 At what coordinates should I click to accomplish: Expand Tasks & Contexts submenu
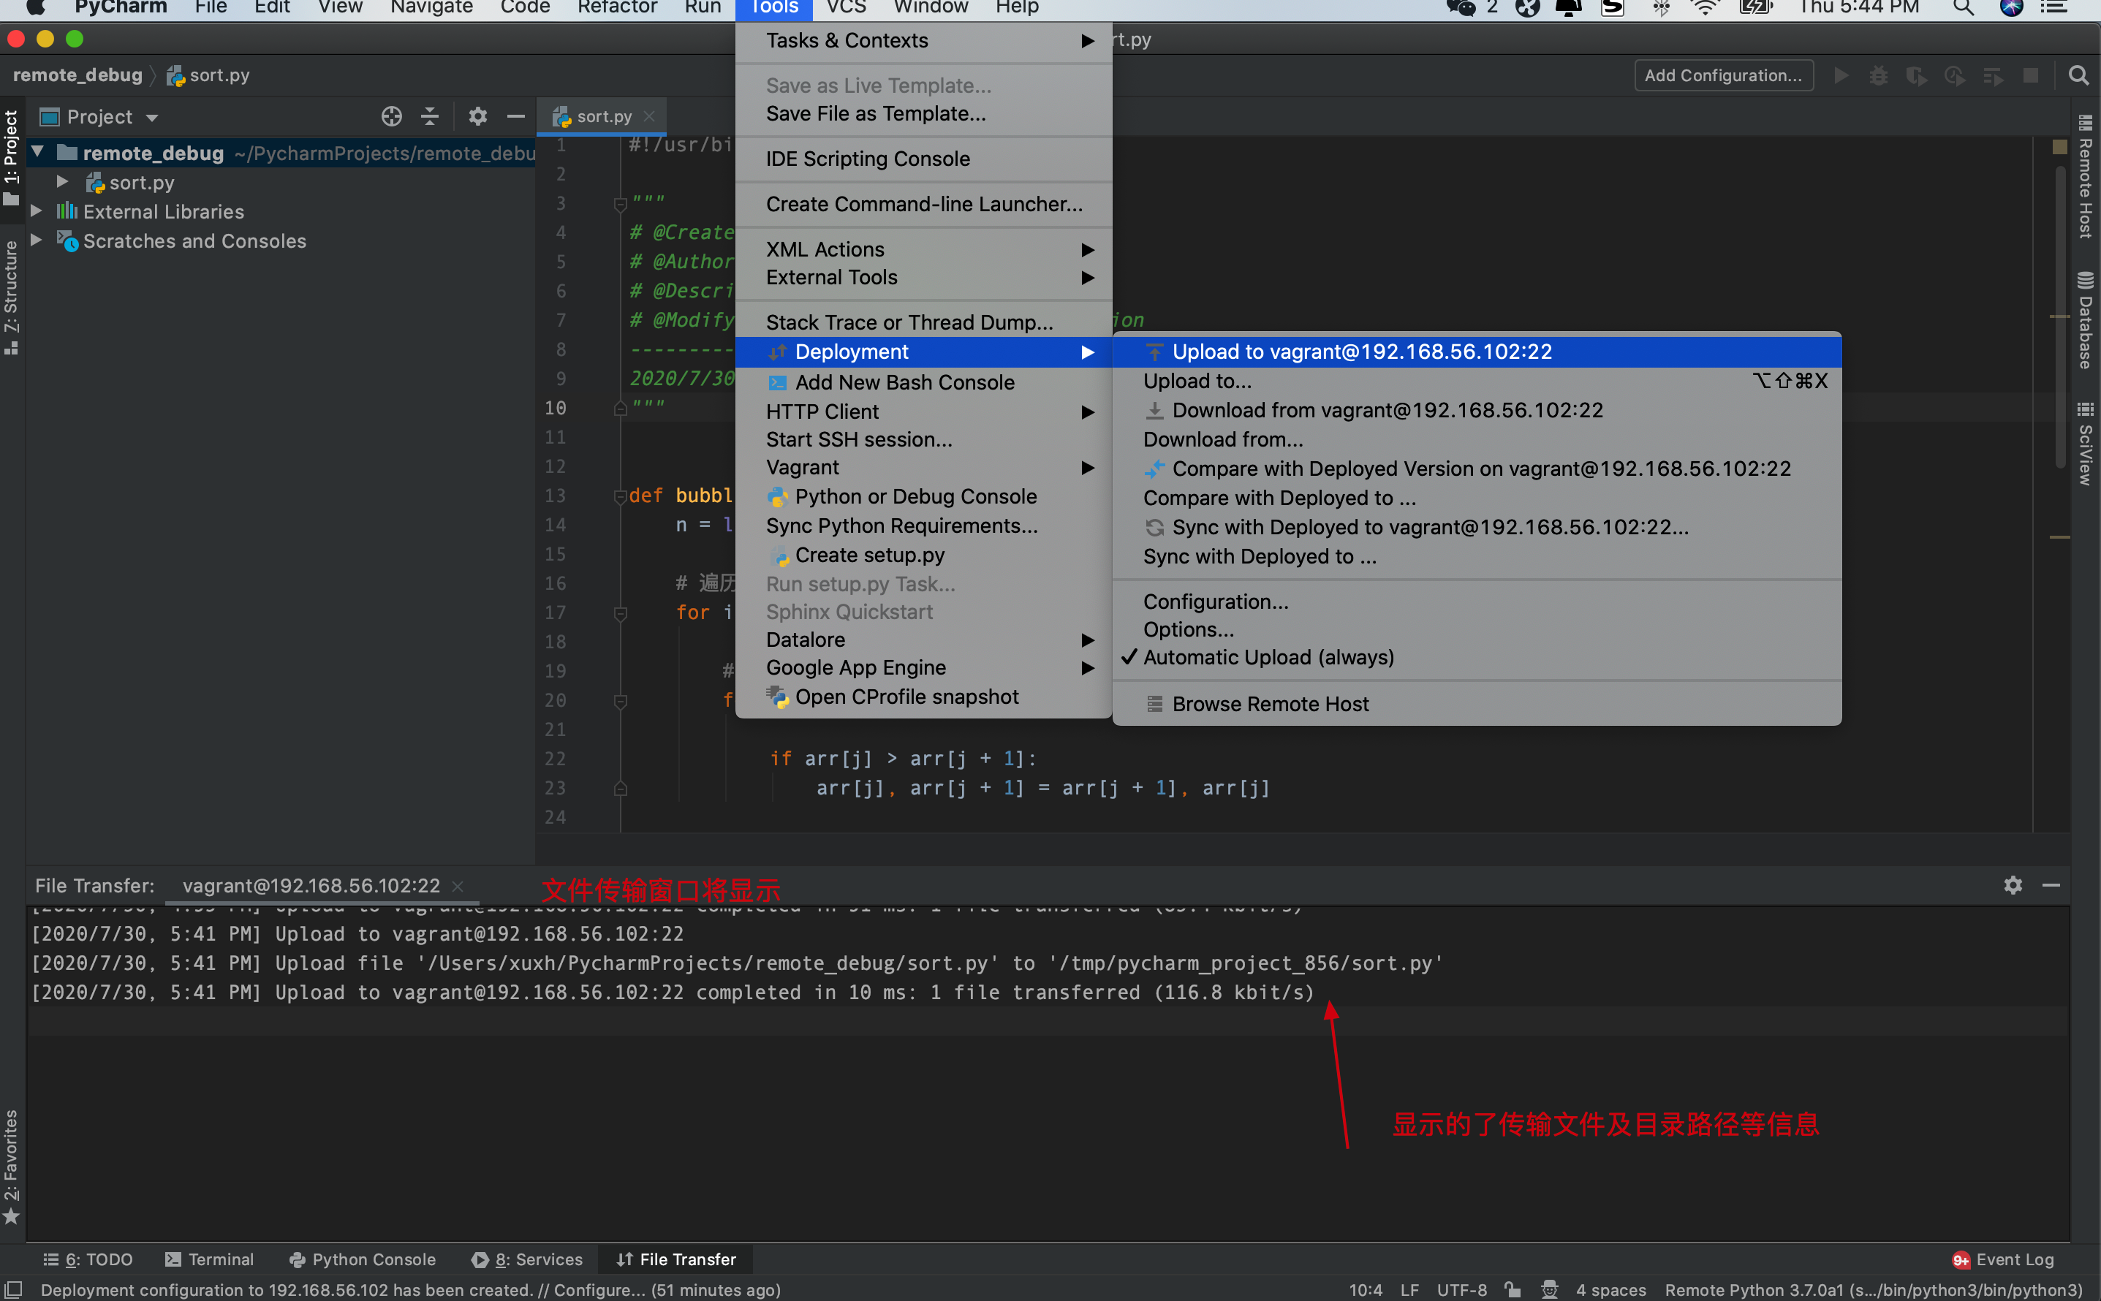(924, 40)
